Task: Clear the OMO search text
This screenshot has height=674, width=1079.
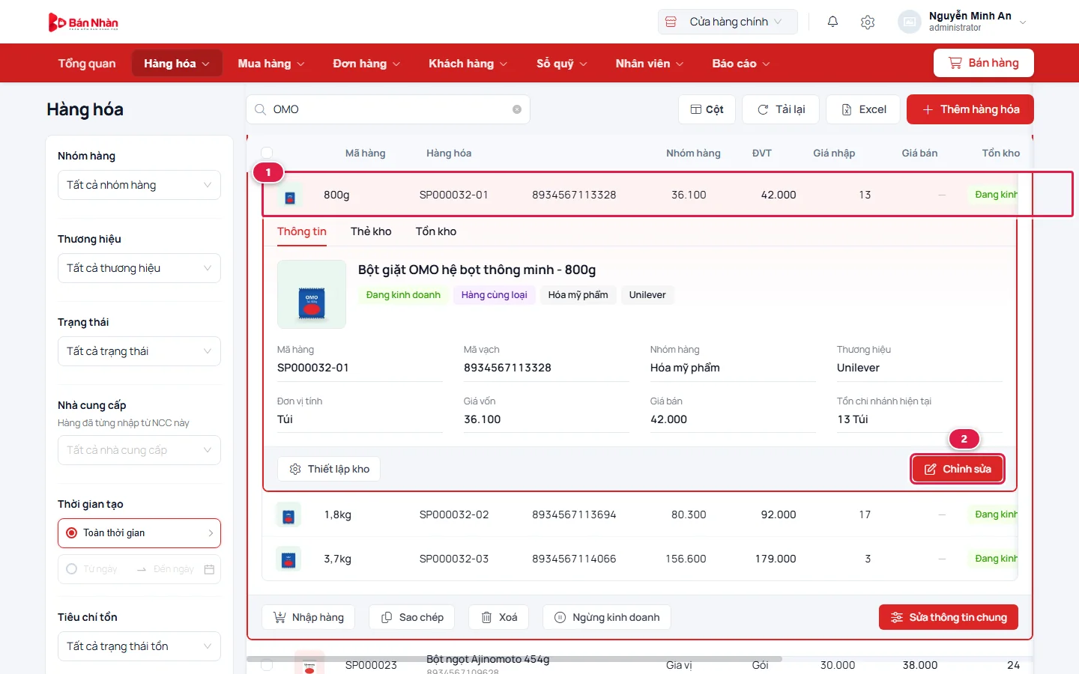Action: (517, 109)
